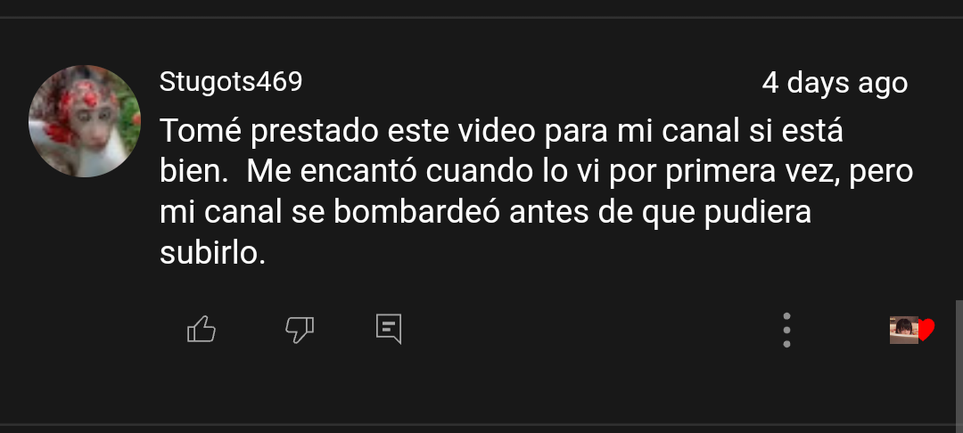Click the word "encantó" in the comment
The image size is (963, 433).
point(358,172)
